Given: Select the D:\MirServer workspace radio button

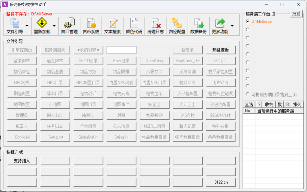Looking at the screenshot, I should 247,22.
